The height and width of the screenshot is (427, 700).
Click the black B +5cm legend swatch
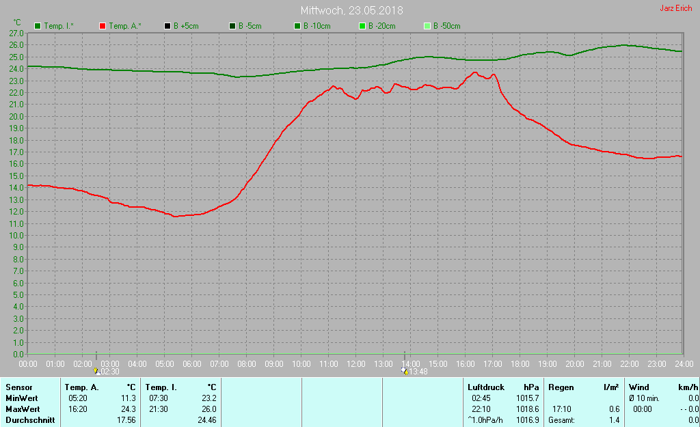pos(167,26)
